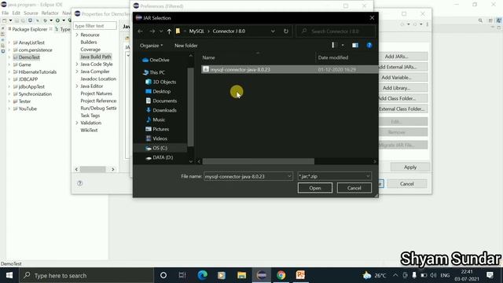
Task: Open file dialog help icon
Action: [369, 46]
